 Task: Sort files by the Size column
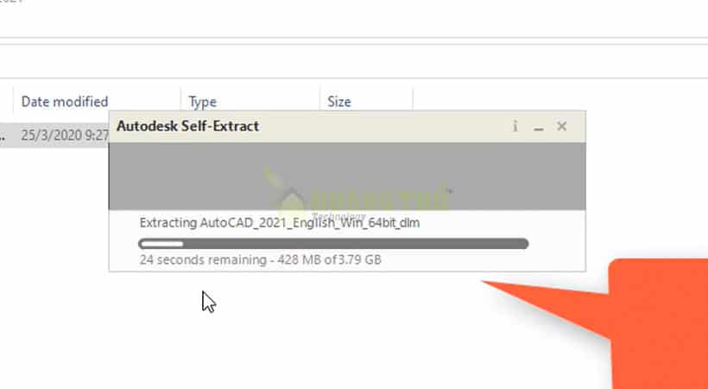339,102
